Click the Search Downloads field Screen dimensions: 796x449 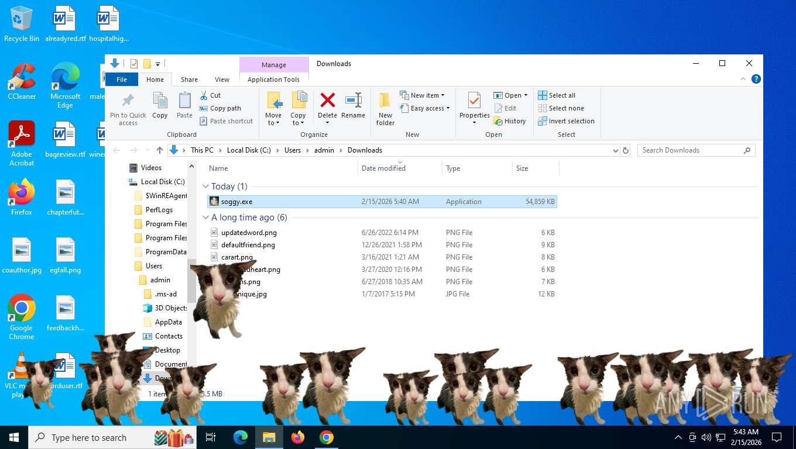point(696,150)
